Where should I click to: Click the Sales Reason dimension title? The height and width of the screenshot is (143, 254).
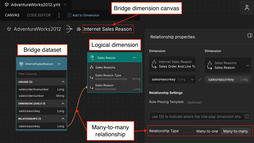[107, 58]
